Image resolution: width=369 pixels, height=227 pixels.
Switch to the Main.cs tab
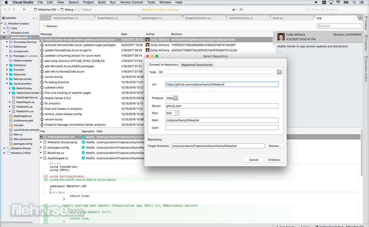tap(278, 18)
